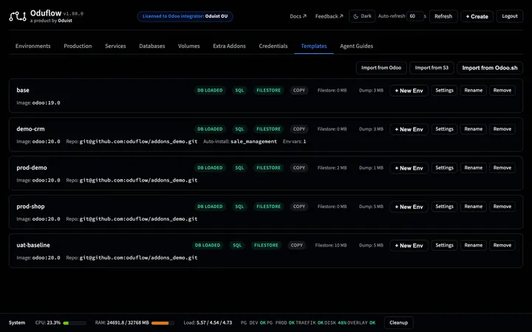Click the Logout button
Image resolution: width=532 pixels, height=332 pixels.
[510, 16]
